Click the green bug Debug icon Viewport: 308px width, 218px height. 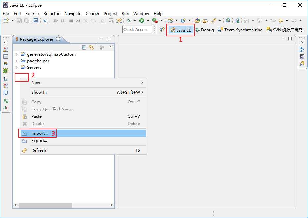pyautogui.click(x=128, y=21)
